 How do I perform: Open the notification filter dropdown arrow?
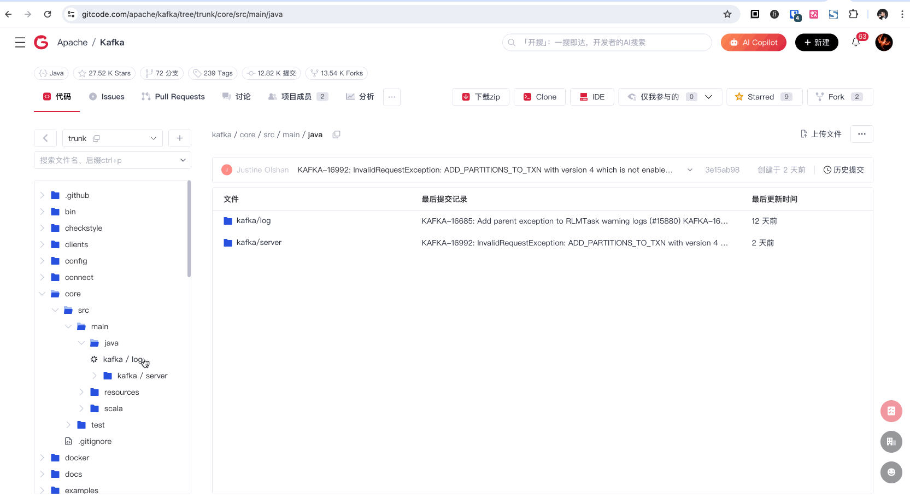[x=708, y=97]
